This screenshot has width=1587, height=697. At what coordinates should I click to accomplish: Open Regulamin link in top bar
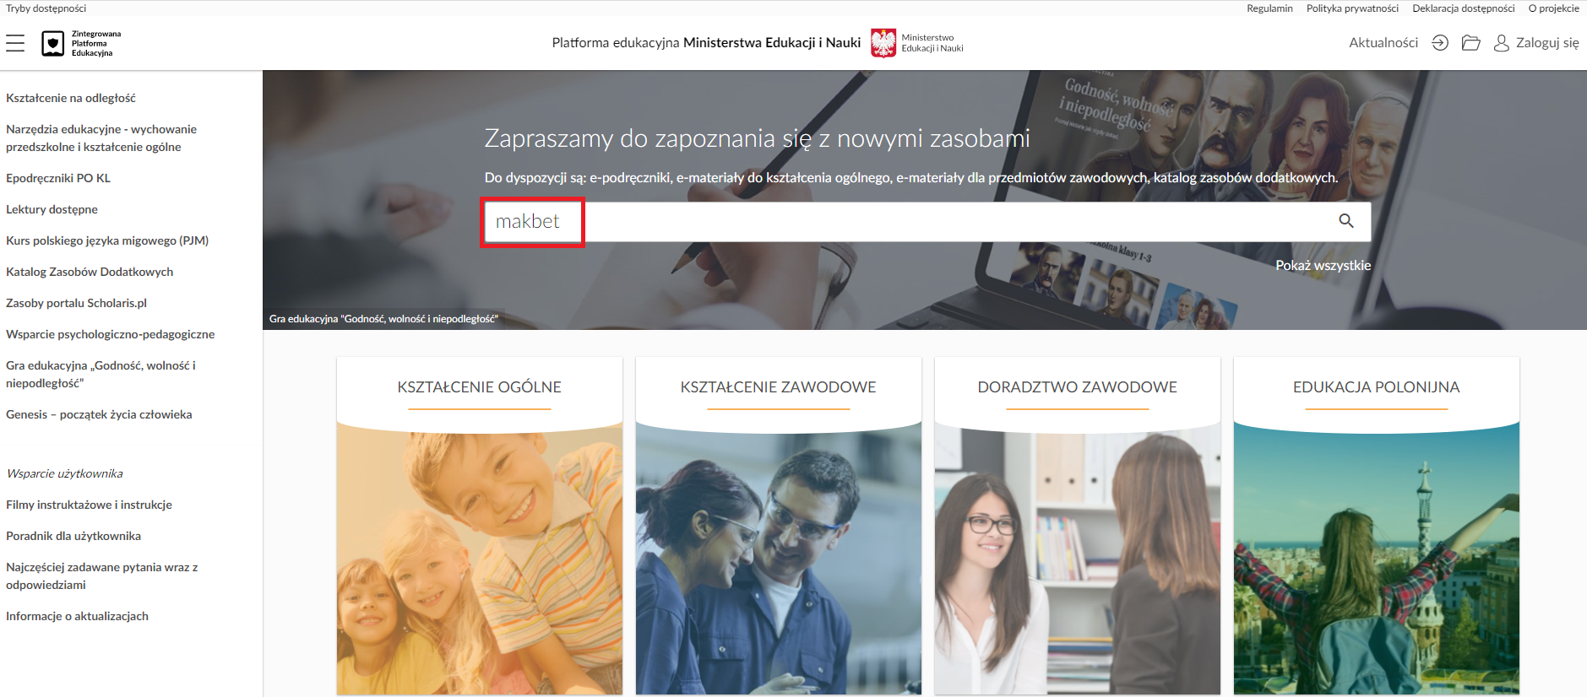[x=1269, y=8]
